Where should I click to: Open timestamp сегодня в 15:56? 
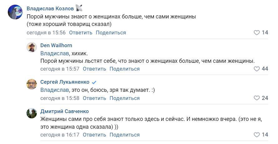46,33
